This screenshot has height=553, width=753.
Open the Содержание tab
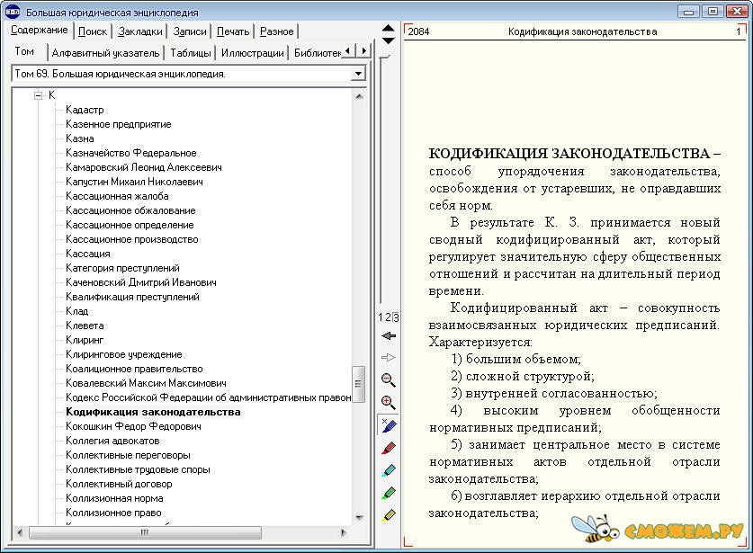(40, 31)
